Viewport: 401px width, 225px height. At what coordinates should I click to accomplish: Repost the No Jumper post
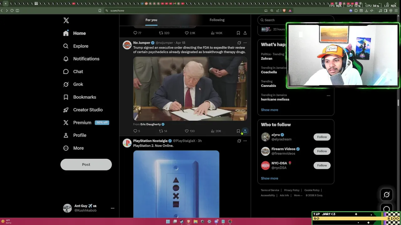pos(163,131)
